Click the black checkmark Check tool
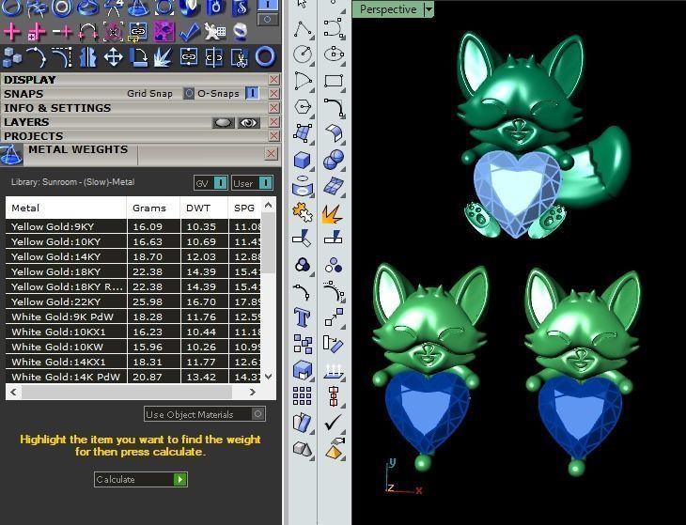The height and width of the screenshot is (525, 686). pyautogui.click(x=334, y=423)
